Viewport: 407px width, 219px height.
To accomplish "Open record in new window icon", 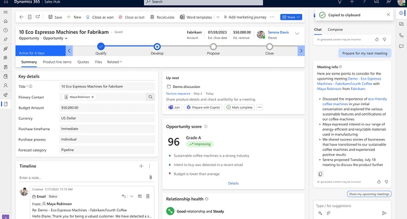I will (x=38, y=17).
